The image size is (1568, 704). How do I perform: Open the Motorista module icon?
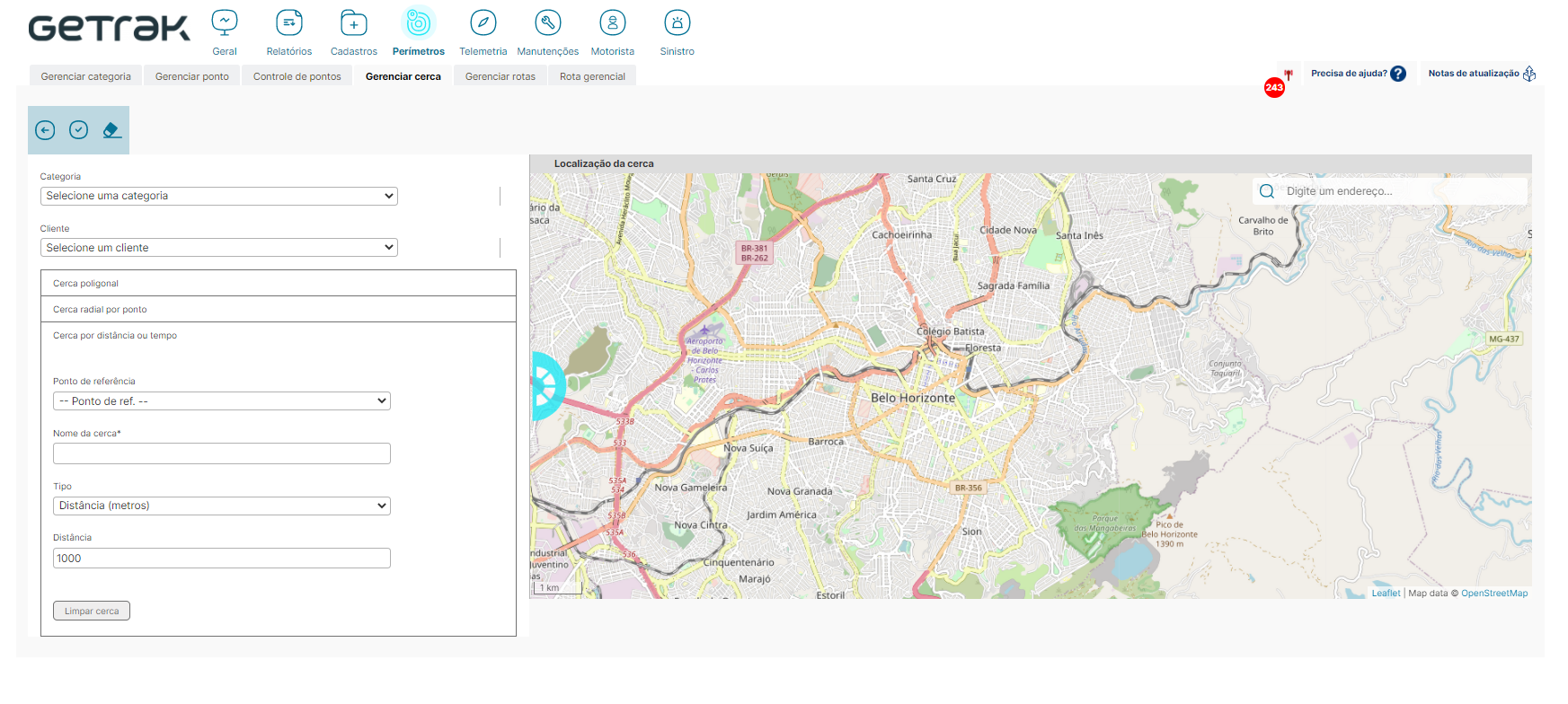tap(613, 22)
